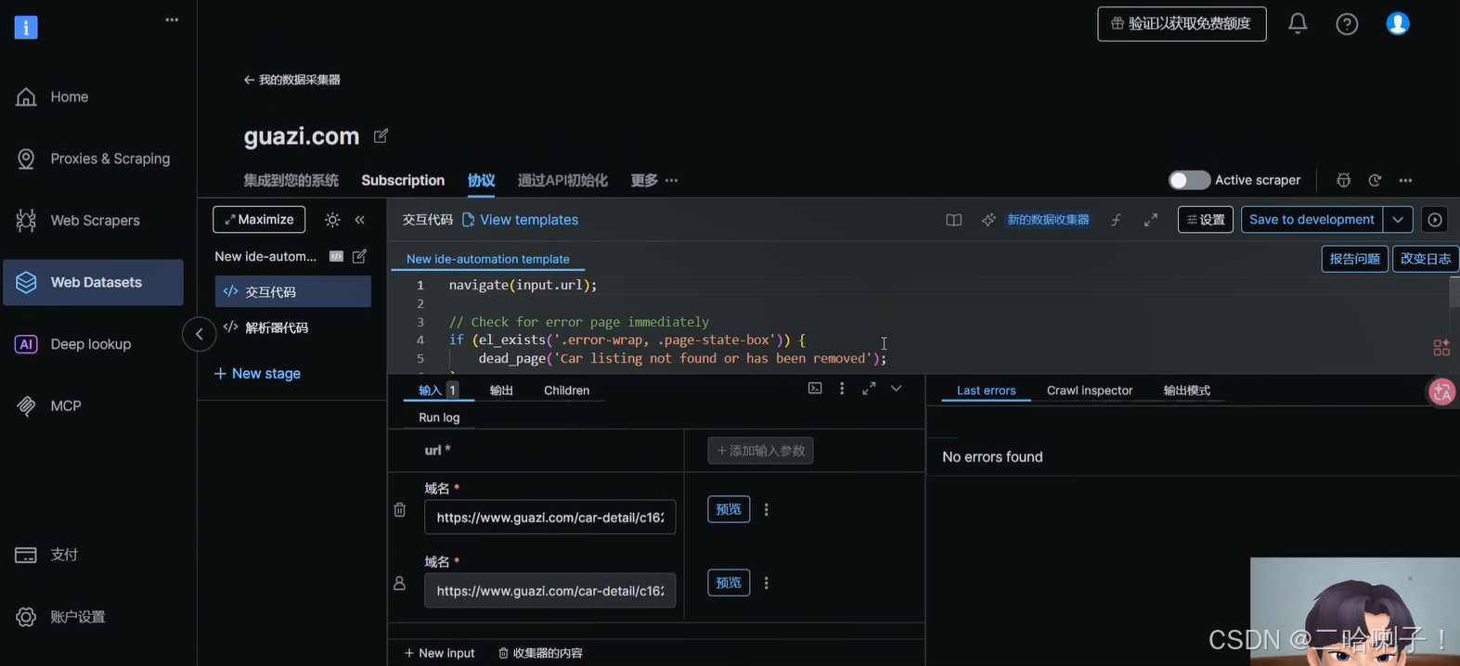Open View templates link
This screenshot has height=666, width=1460.
click(x=520, y=220)
